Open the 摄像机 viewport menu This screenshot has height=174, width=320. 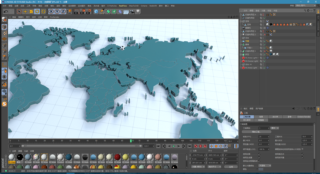[21, 17]
